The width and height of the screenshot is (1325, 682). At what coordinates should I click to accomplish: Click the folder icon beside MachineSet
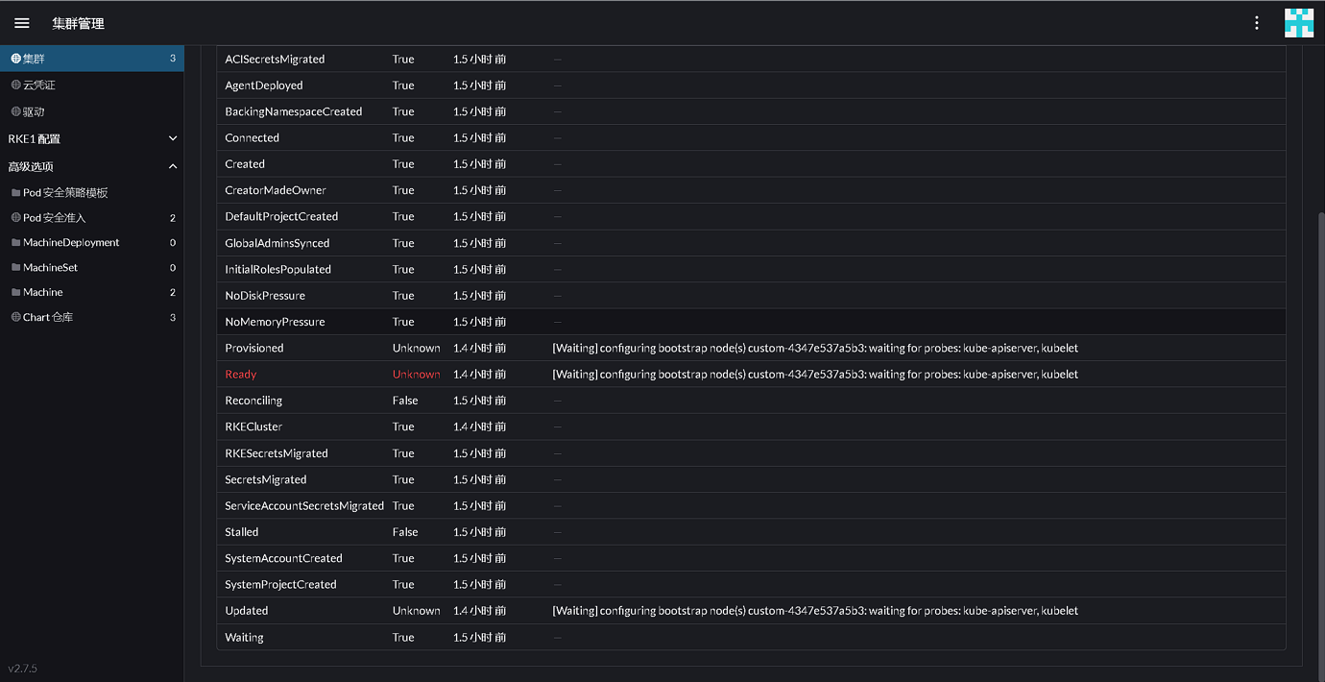15,268
